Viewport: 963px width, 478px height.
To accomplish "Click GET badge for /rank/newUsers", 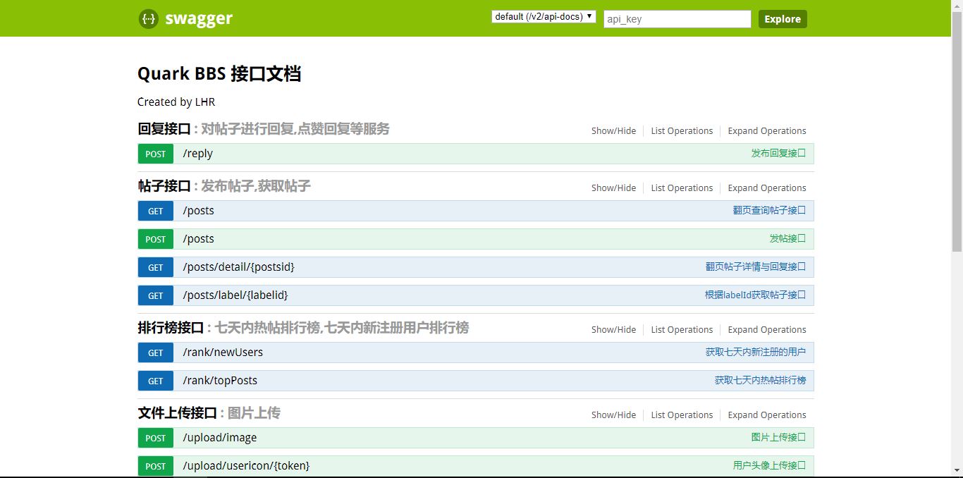I will (x=156, y=353).
